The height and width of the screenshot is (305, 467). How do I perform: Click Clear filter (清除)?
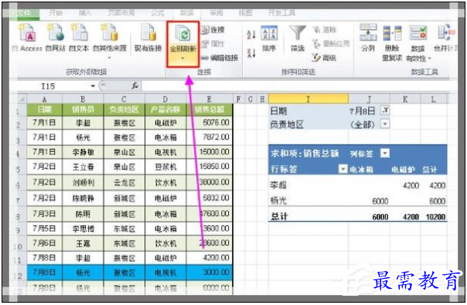pos(325,30)
